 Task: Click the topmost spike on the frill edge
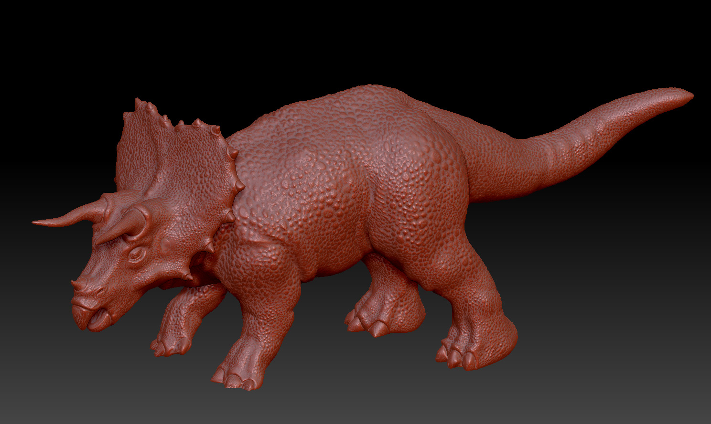[x=139, y=102]
